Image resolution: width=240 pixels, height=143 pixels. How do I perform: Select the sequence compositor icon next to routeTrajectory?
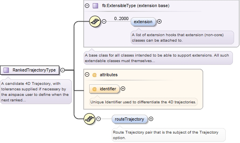(90, 119)
